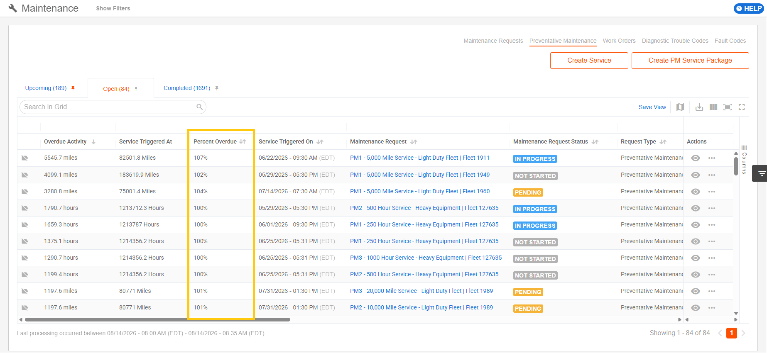This screenshot has height=353, width=767.
Task: Open Diagnostic Trouble Codes tab
Action: coord(675,41)
